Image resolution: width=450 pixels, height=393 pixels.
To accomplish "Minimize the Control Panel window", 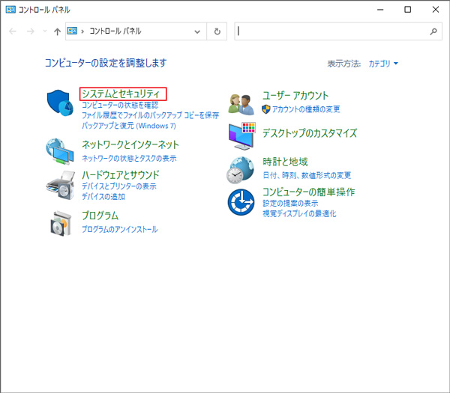I will (x=380, y=10).
